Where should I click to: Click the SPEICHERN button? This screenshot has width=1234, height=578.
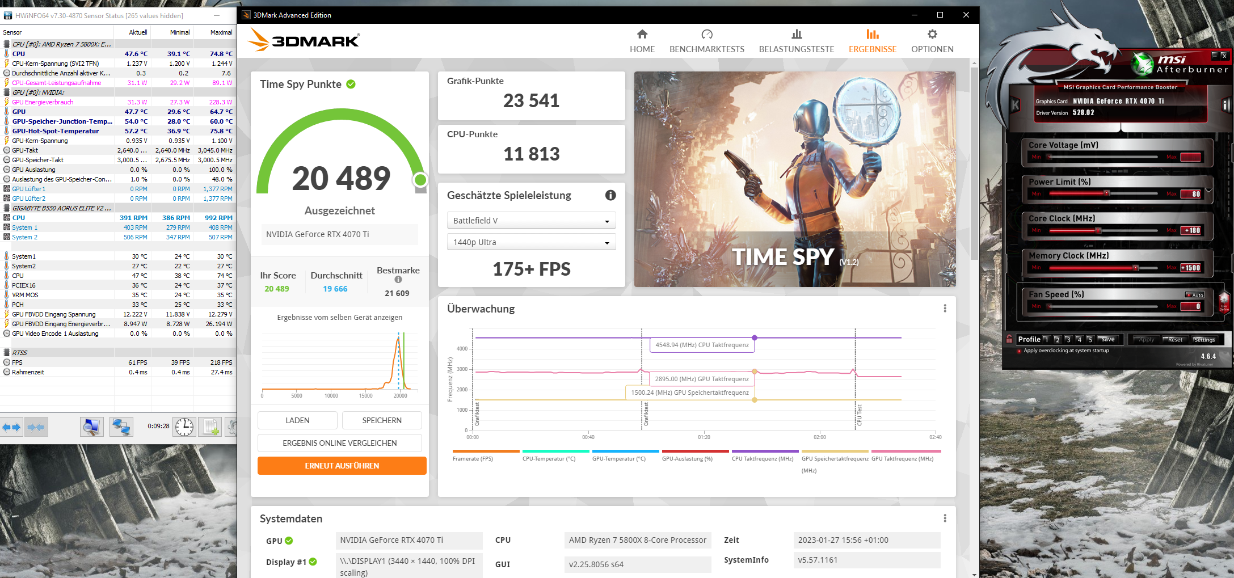[382, 420]
